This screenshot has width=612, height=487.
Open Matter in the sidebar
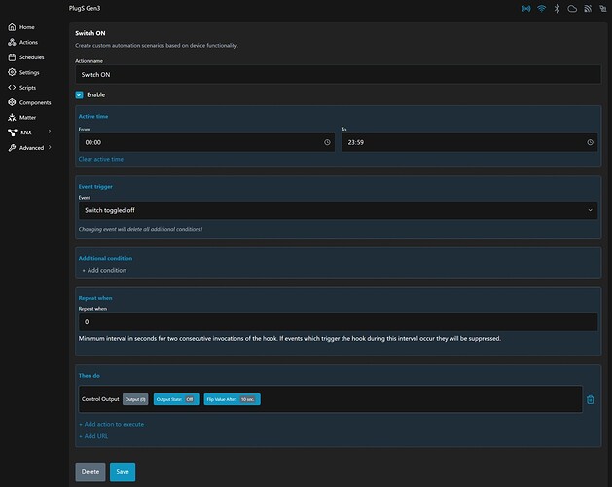click(27, 118)
